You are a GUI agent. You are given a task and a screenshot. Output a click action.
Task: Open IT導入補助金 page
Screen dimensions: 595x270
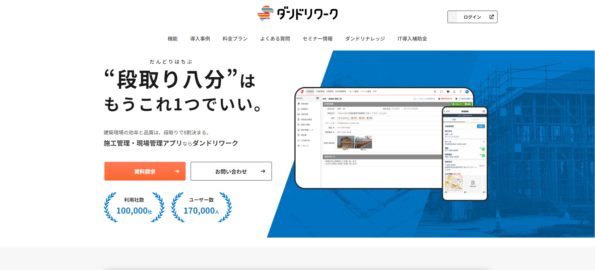click(x=412, y=39)
